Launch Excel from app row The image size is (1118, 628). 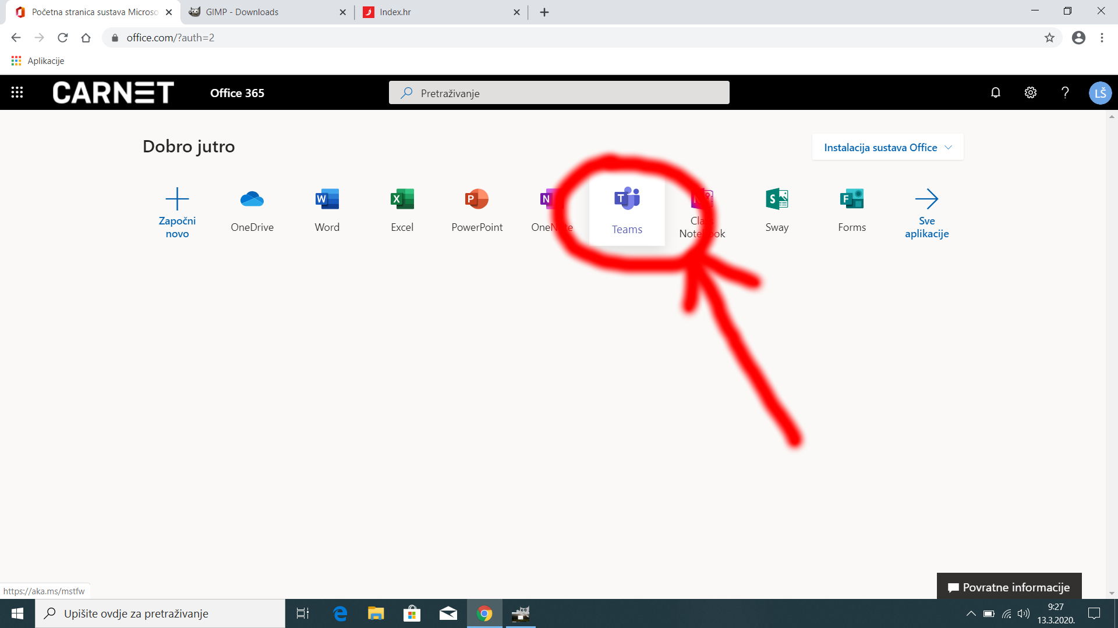(402, 210)
